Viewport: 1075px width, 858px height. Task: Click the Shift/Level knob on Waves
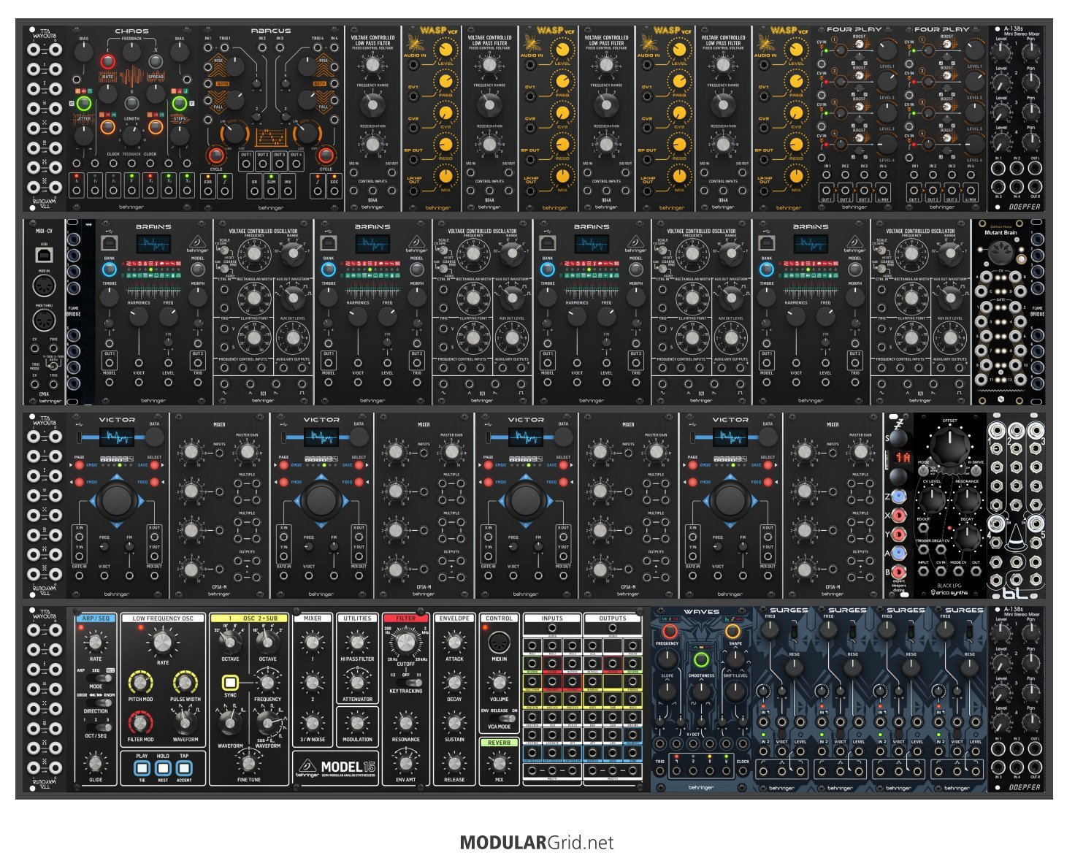(735, 690)
